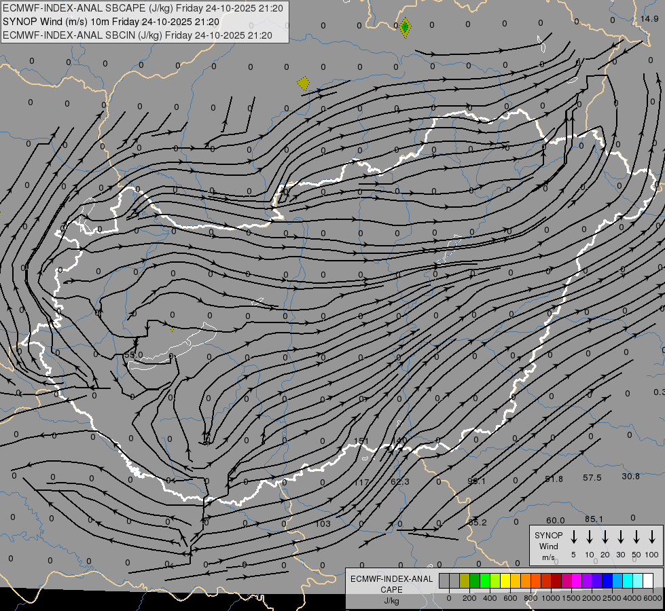Pick the olive swatch in the CAPE scale
This screenshot has width=665, height=611.
(465, 580)
